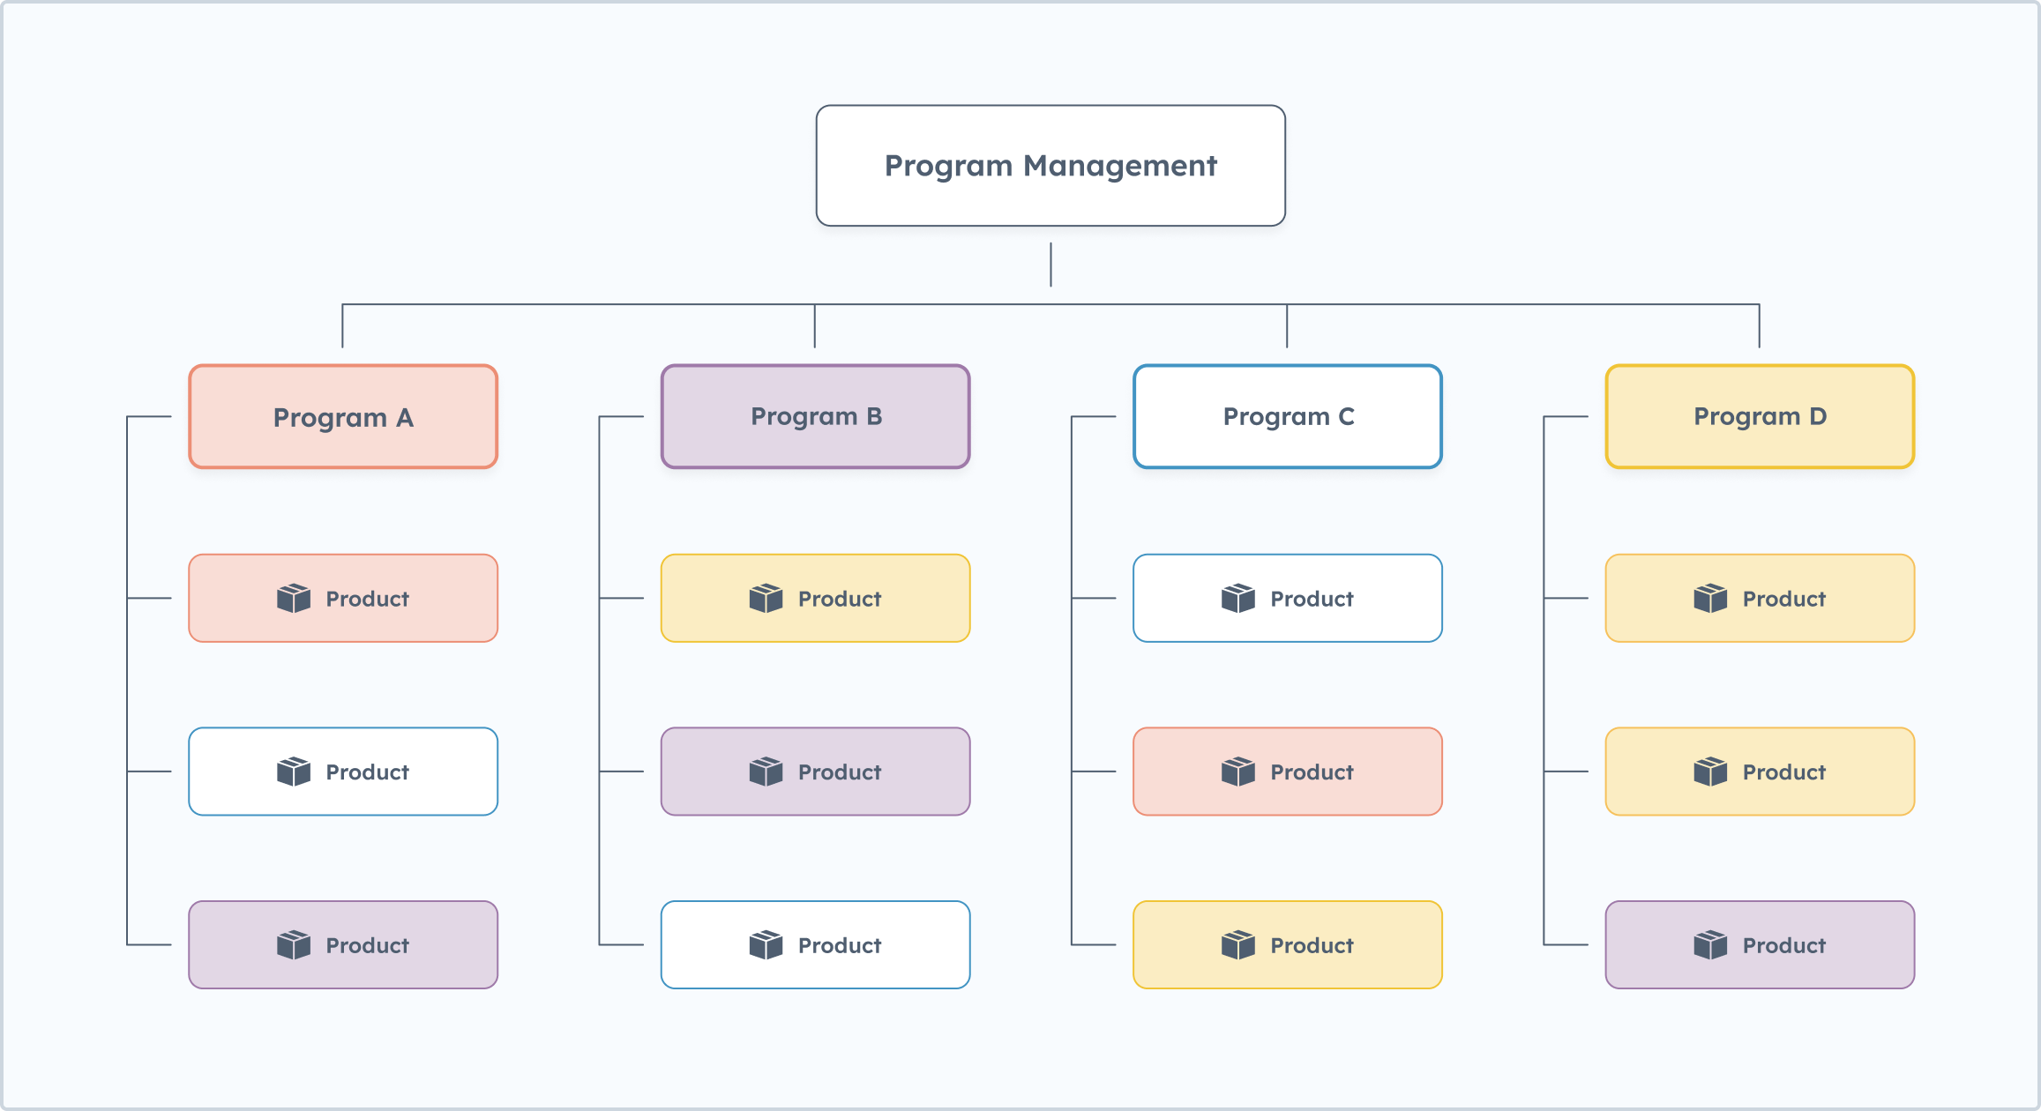Click the box icon in Program D's first yellow Product
Image resolution: width=2041 pixels, height=1111 pixels.
(1710, 599)
